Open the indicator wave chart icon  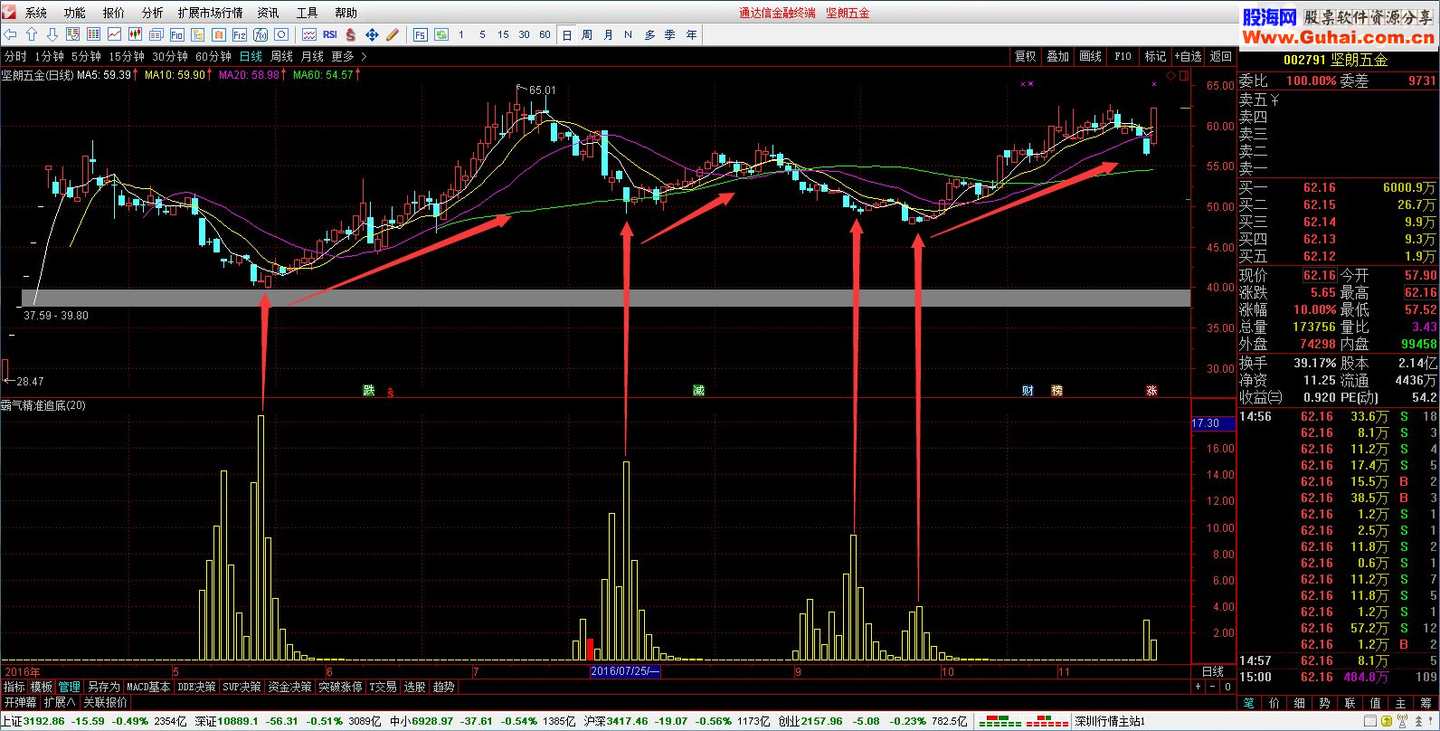point(309,34)
